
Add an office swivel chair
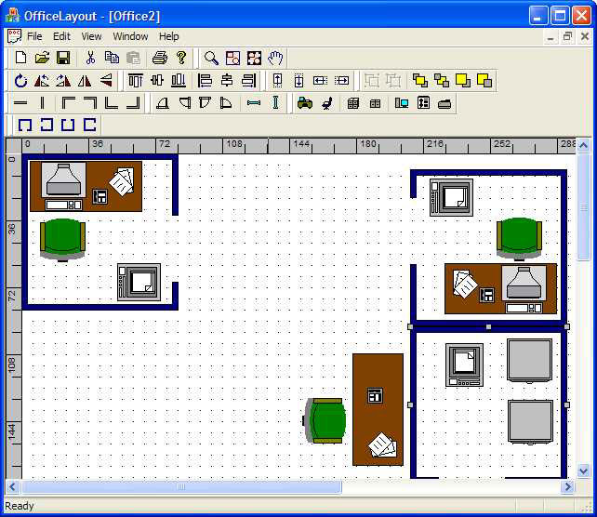326,103
